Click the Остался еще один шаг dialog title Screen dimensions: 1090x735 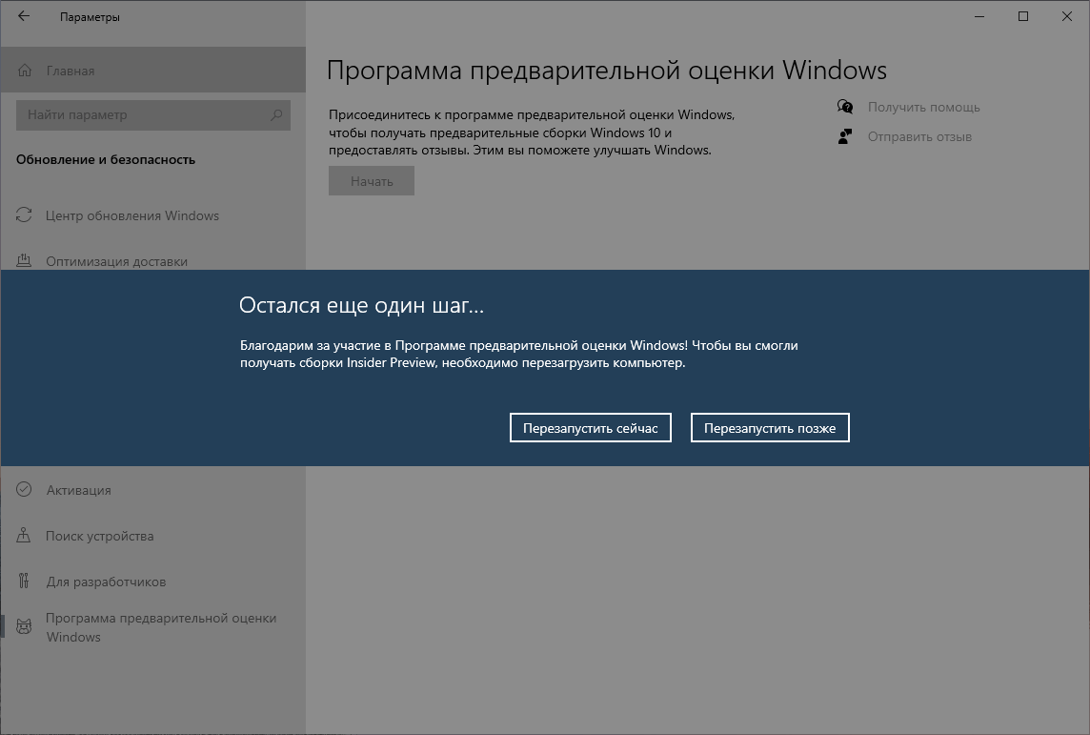(361, 304)
